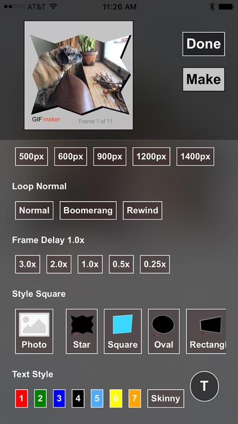This screenshot has height=424, width=238.
Task: Set loop mode to Rewind
Action: (143, 210)
